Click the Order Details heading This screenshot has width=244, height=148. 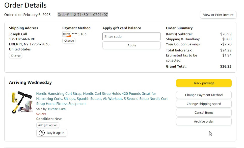(x=25, y=5)
